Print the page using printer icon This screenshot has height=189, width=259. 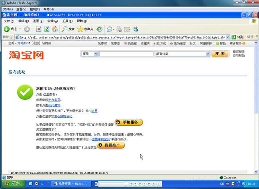119,29
